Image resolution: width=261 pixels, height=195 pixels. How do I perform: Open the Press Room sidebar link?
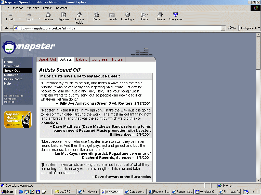click(13, 79)
